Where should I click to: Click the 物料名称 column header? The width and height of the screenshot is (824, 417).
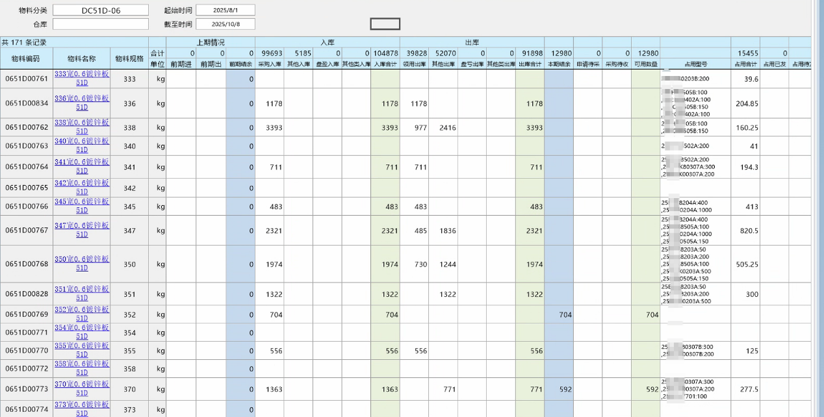[x=82, y=58]
